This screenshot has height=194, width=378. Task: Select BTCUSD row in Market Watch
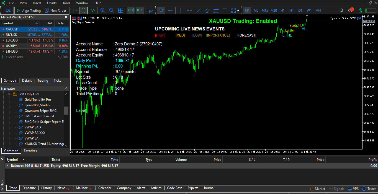(34, 35)
